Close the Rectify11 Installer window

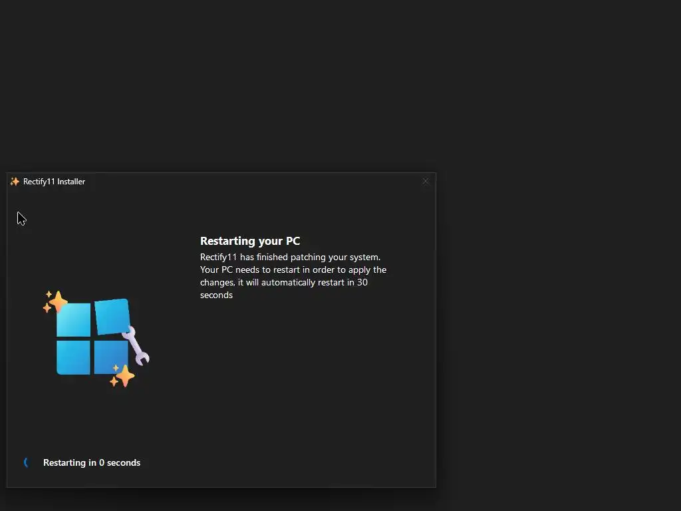click(x=426, y=181)
